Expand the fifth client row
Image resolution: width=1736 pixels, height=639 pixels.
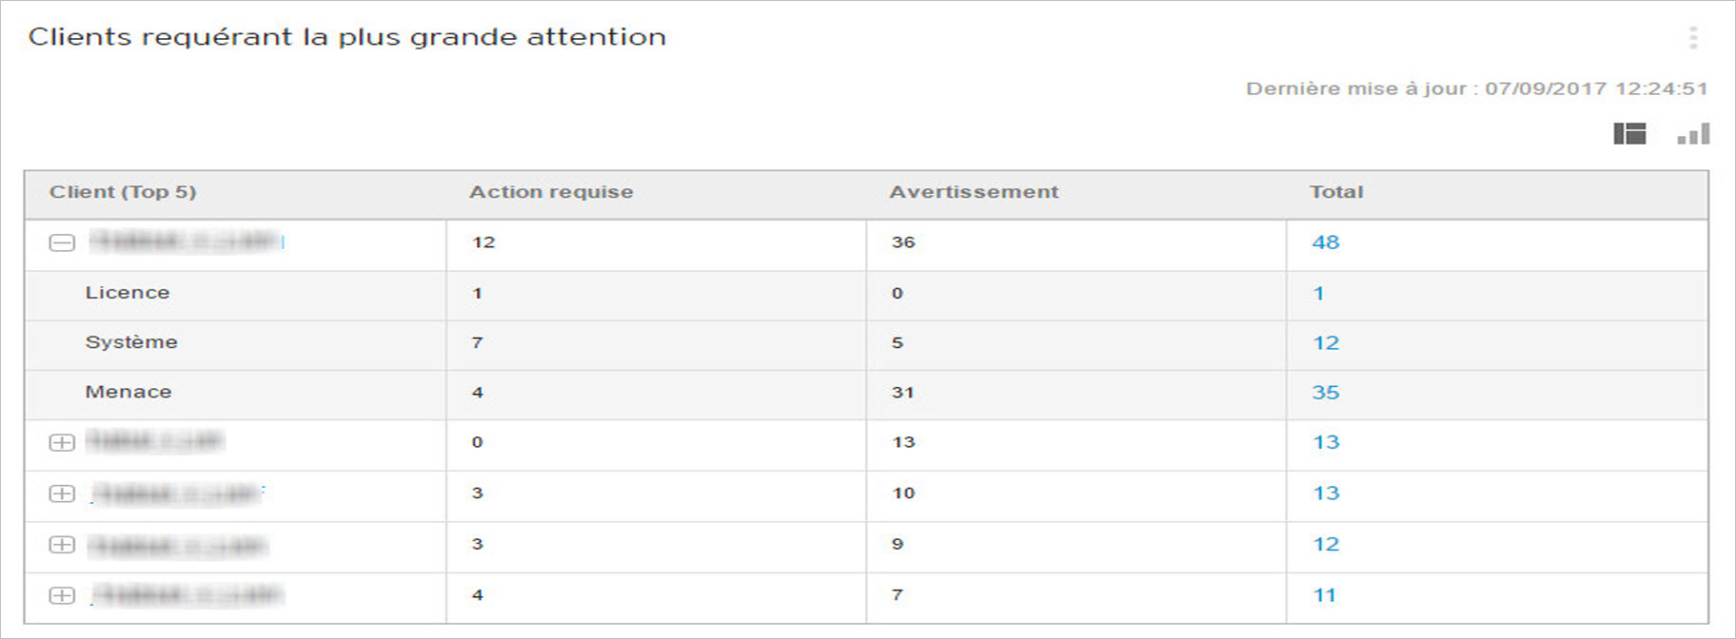click(x=62, y=596)
